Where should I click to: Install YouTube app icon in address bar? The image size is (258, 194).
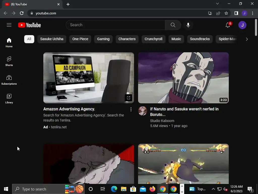coord(210,13)
